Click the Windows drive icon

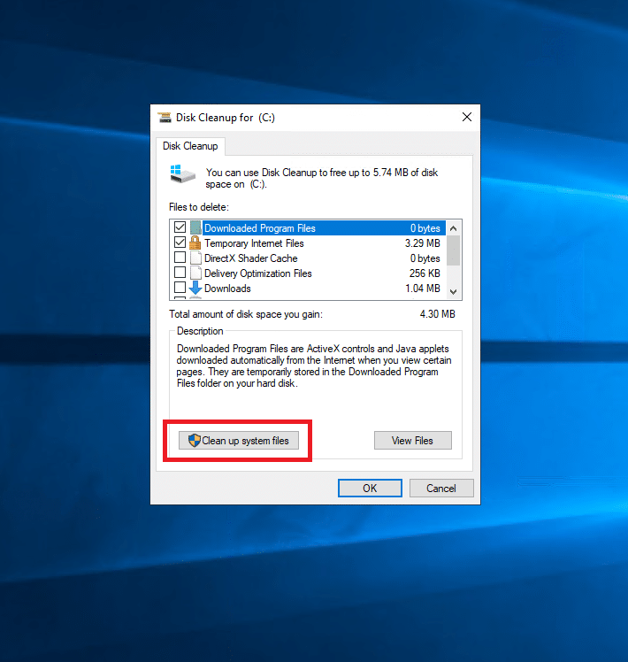[x=183, y=173]
